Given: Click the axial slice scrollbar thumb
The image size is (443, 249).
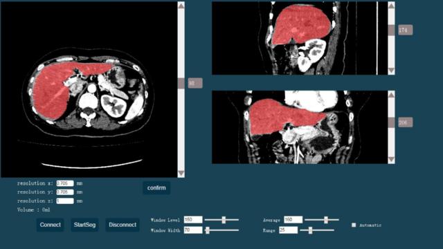Looking at the screenshot, I should [x=181, y=83].
